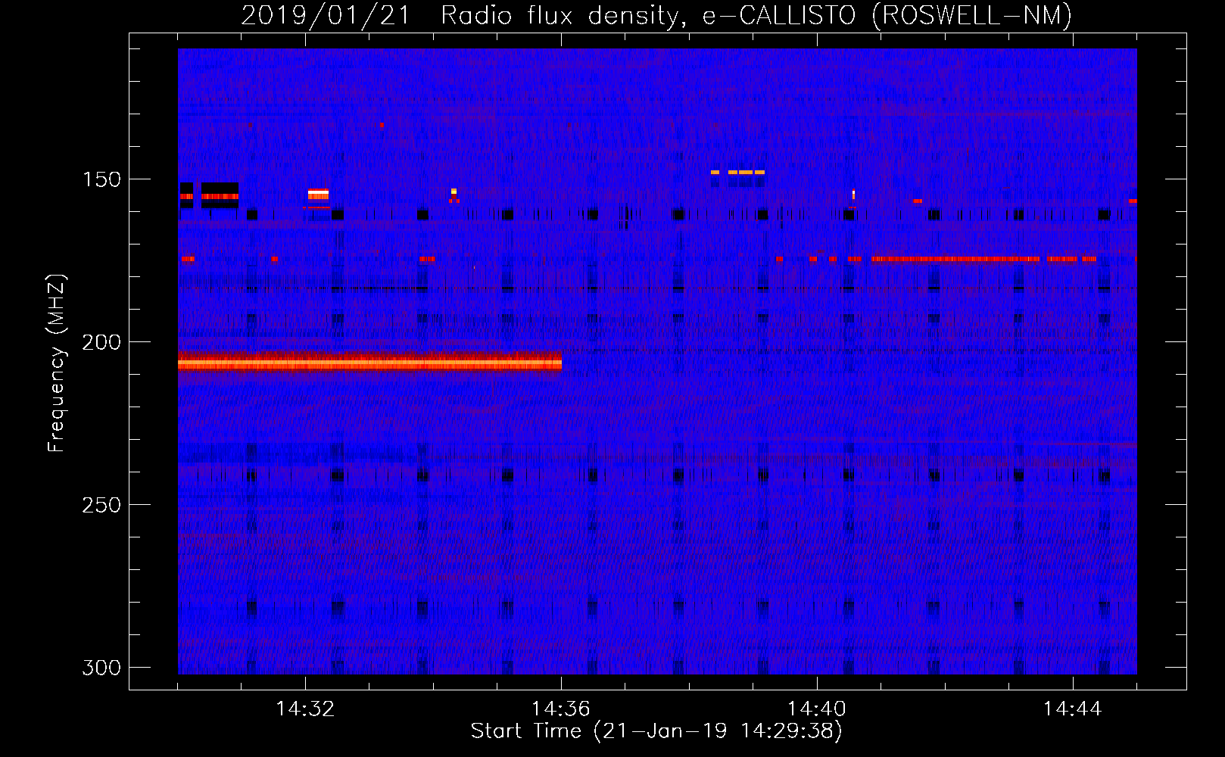Image resolution: width=1225 pixels, height=757 pixels.
Task: Click the 250 frequency tick label
Action: (101, 505)
